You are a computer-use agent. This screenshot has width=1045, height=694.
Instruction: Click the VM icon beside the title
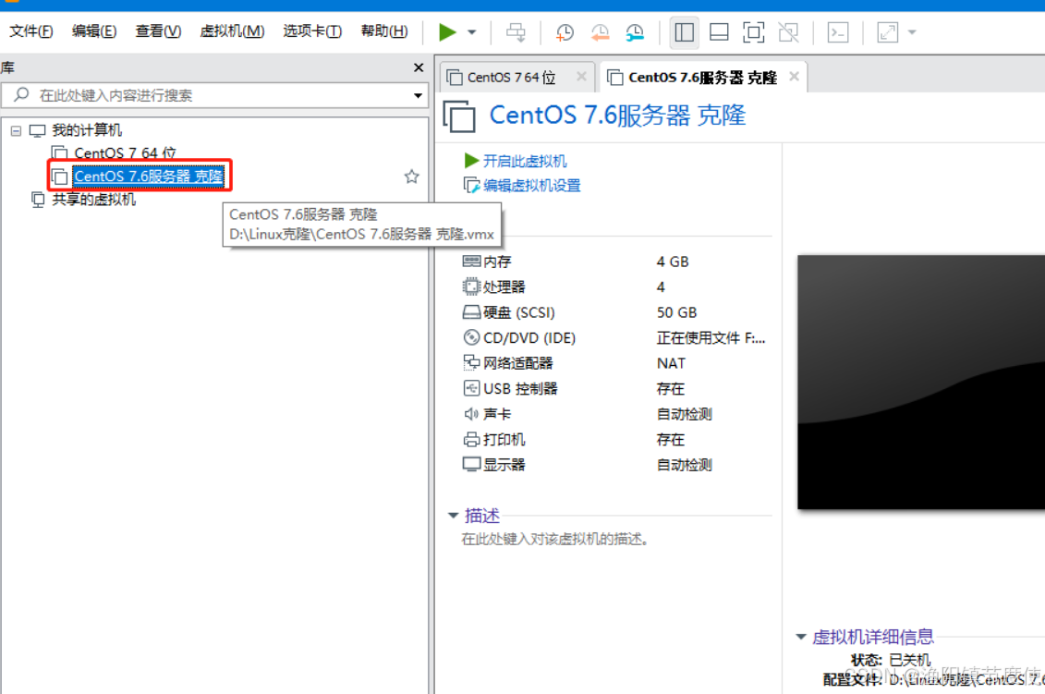tap(458, 116)
